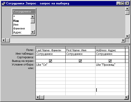
Task: Click the table pane horizontal scroll right arrow
Action: [123, 40]
